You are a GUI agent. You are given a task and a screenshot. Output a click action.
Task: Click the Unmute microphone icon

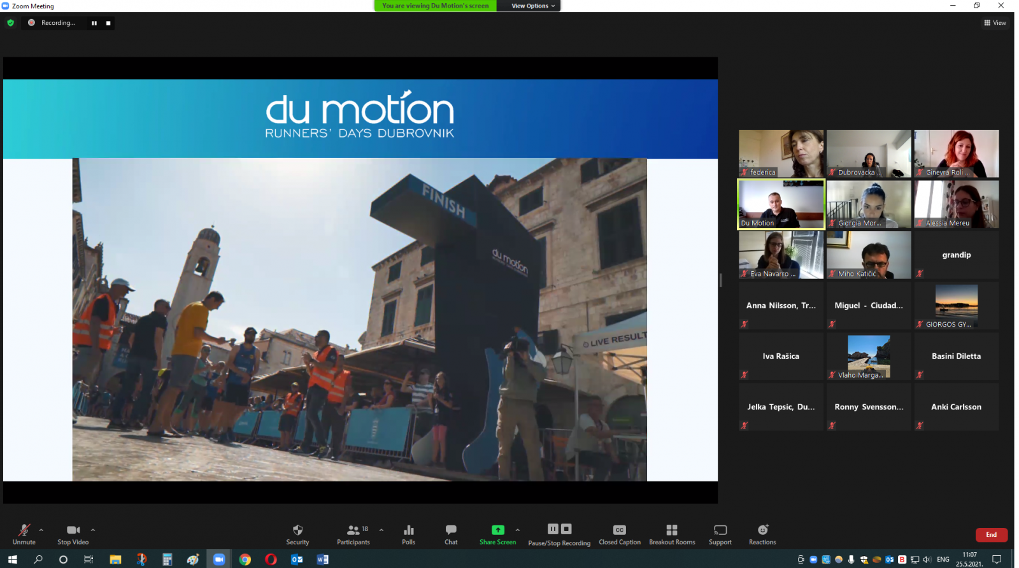pyautogui.click(x=24, y=530)
